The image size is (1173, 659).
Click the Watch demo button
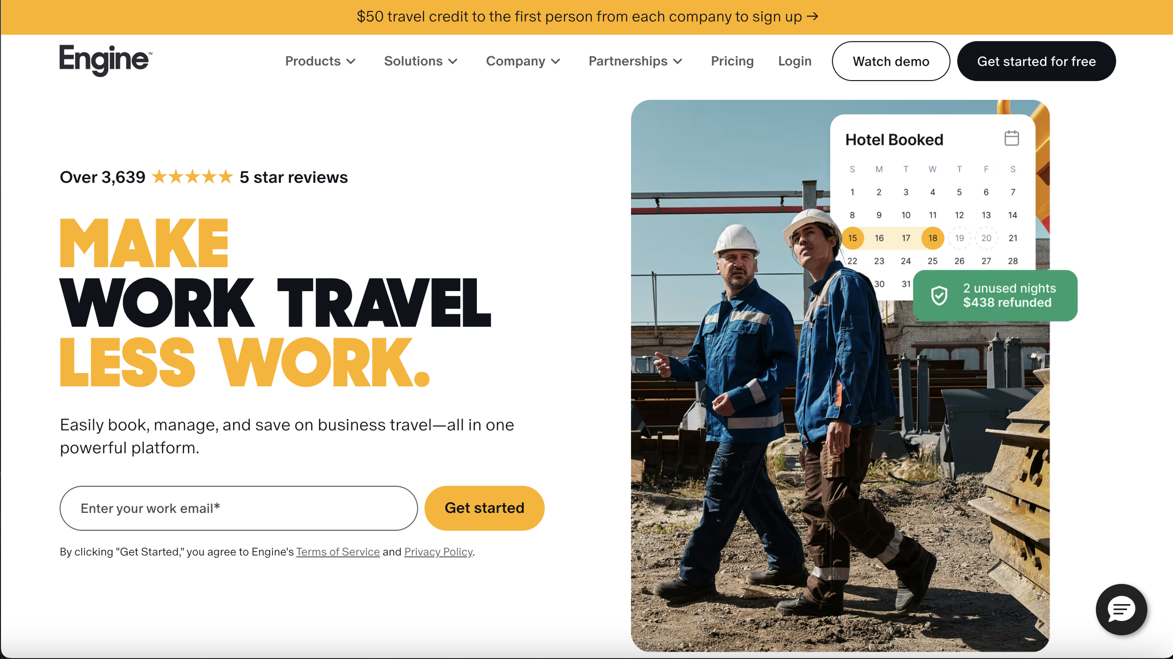(x=891, y=61)
